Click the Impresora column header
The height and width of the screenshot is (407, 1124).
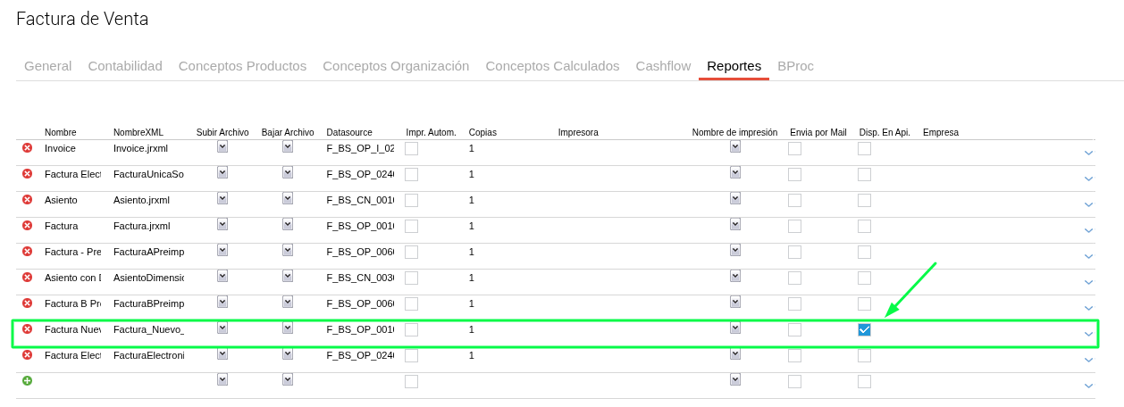point(578,132)
